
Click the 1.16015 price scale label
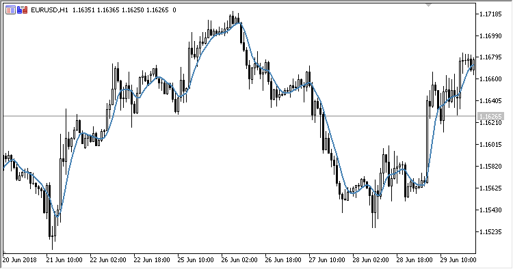click(x=490, y=145)
